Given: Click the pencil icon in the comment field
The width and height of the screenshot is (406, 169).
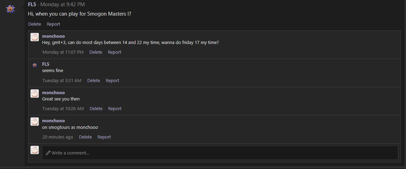Looking at the screenshot, I should 48,153.
